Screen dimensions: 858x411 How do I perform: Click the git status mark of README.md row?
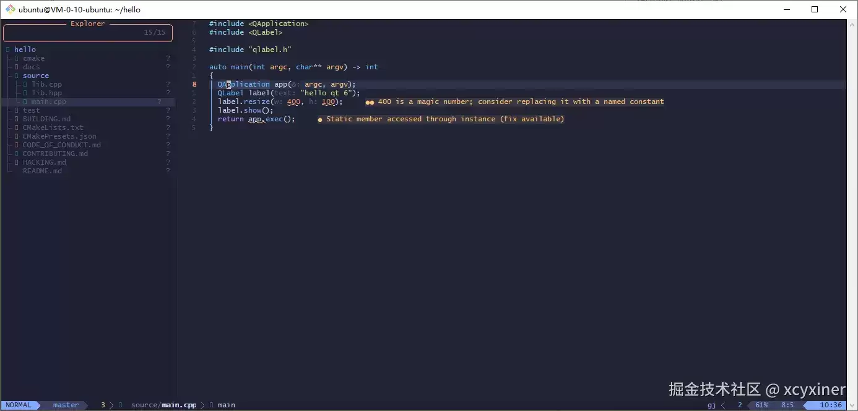pyautogui.click(x=168, y=171)
